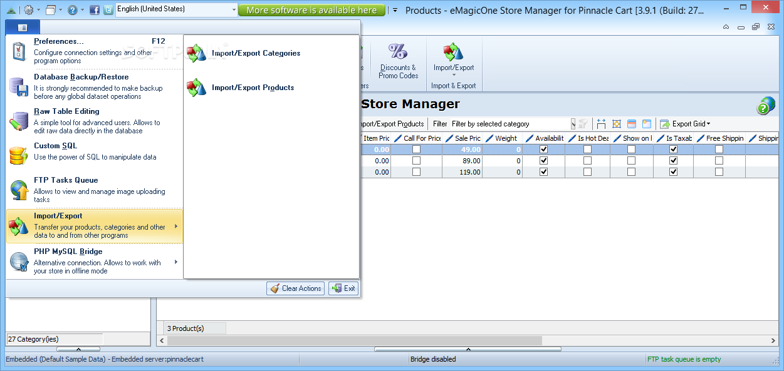Screen dimensions: 784x371
Task: Open the gear settings icon in the title bar
Action: click(28, 10)
